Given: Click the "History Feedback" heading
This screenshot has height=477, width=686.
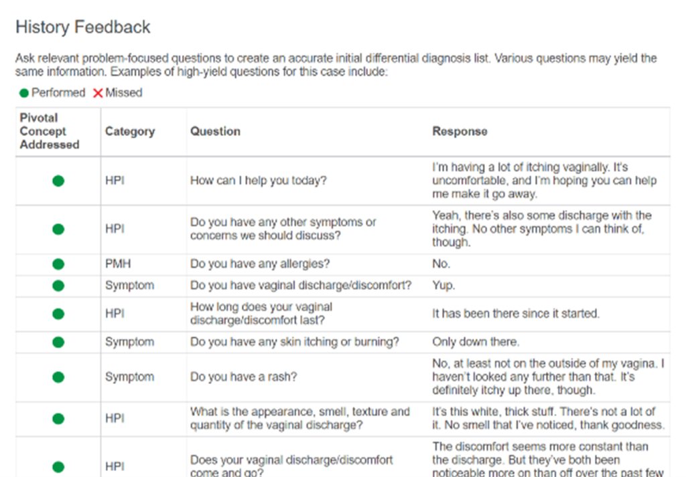Looking at the screenshot, I should 83,27.
